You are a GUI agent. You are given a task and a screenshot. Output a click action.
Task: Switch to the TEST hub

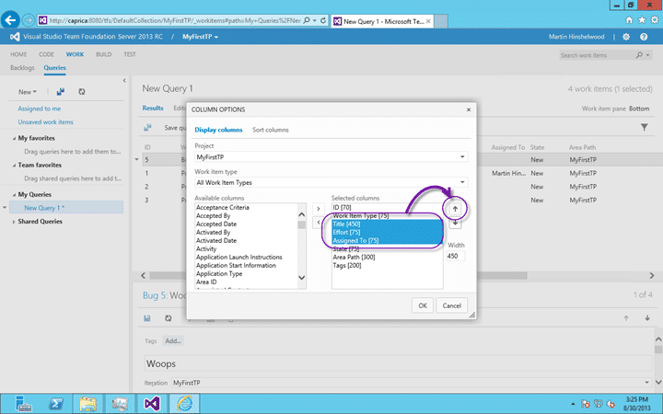tap(130, 54)
